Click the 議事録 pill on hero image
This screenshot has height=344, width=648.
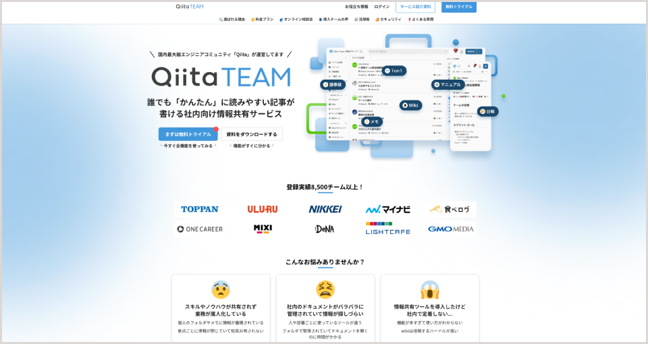click(333, 85)
